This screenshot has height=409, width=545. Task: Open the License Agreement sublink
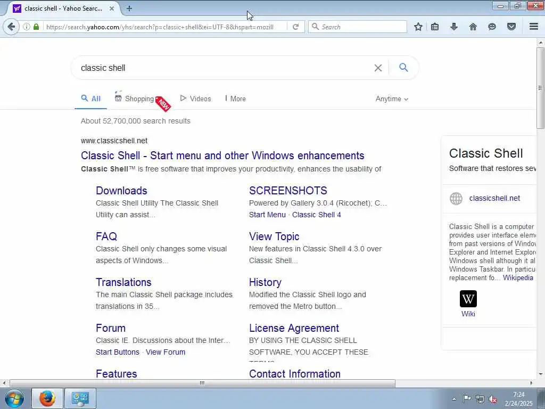pos(294,328)
